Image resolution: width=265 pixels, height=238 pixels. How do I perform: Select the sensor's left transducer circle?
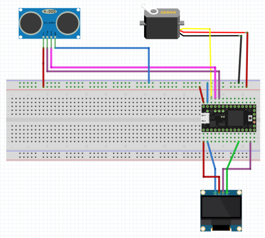31,23
